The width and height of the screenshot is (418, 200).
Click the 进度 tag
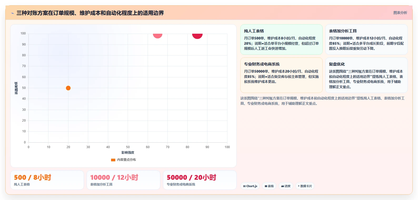click(x=286, y=186)
